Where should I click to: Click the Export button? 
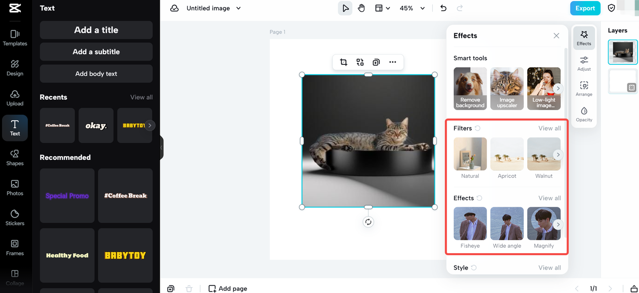click(585, 8)
